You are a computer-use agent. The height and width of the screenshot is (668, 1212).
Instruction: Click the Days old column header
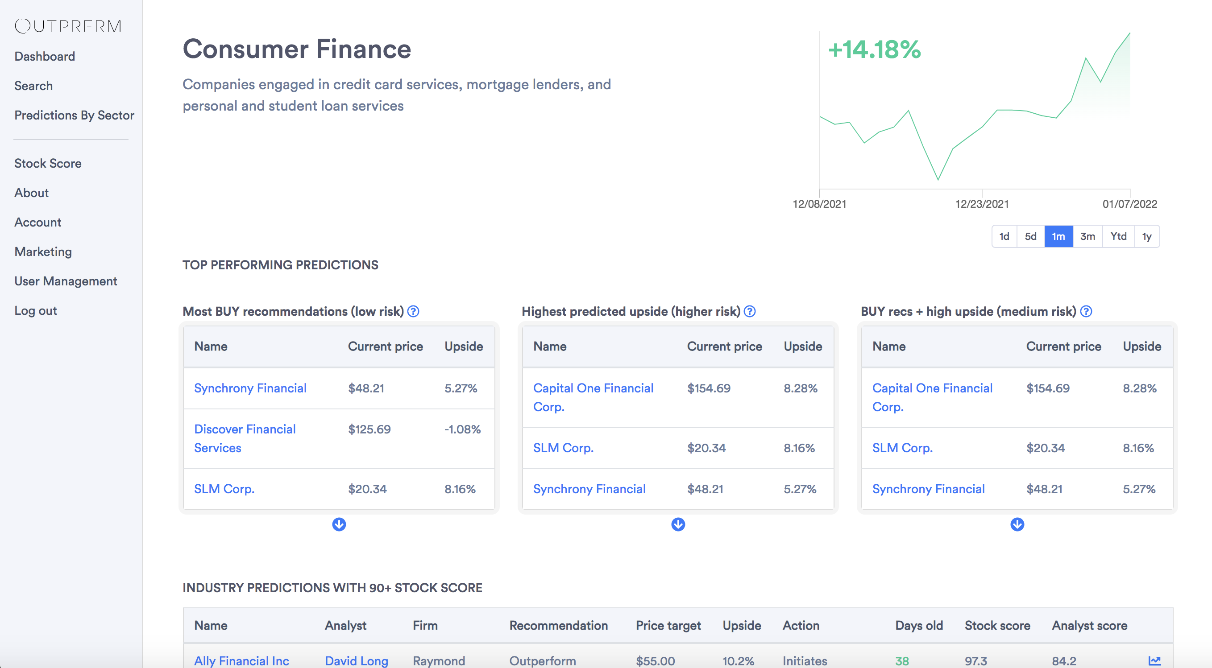(x=919, y=626)
